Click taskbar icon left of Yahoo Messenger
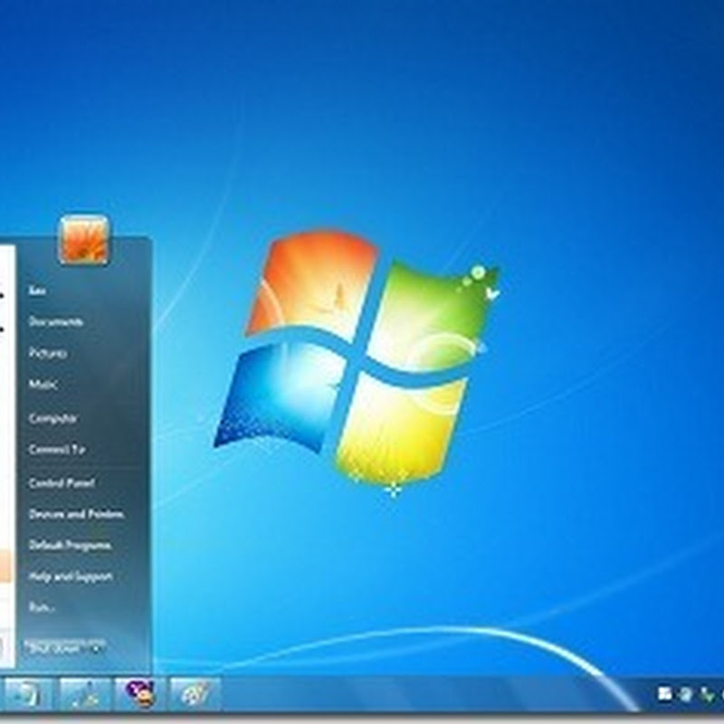 (85, 694)
